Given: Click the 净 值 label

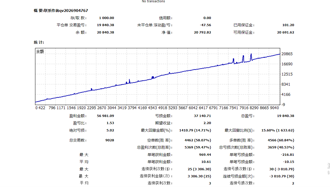Looking at the screenshot, I should pos(167,32).
